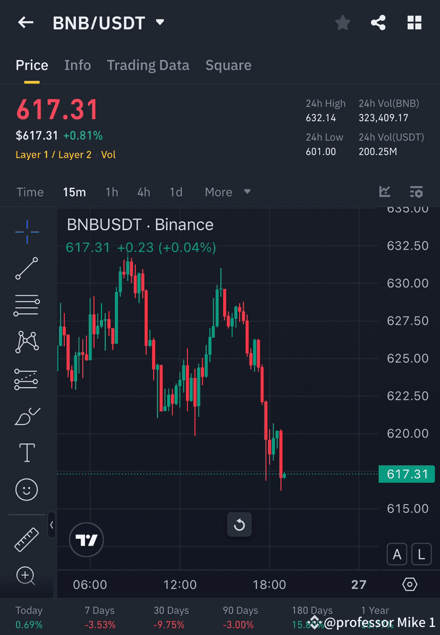Viewport: 440px width, 635px height.
Task: Reload the chart with the refresh button
Action: click(239, 524)
